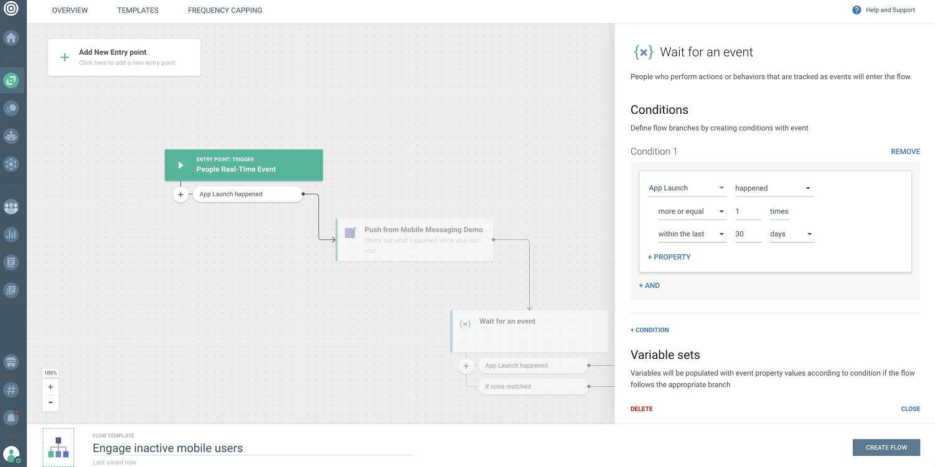This screenshot has height=467, width=935.
Task: Click the Help and Support question icon
Action: pyautogui.click(x=857, y=10)
